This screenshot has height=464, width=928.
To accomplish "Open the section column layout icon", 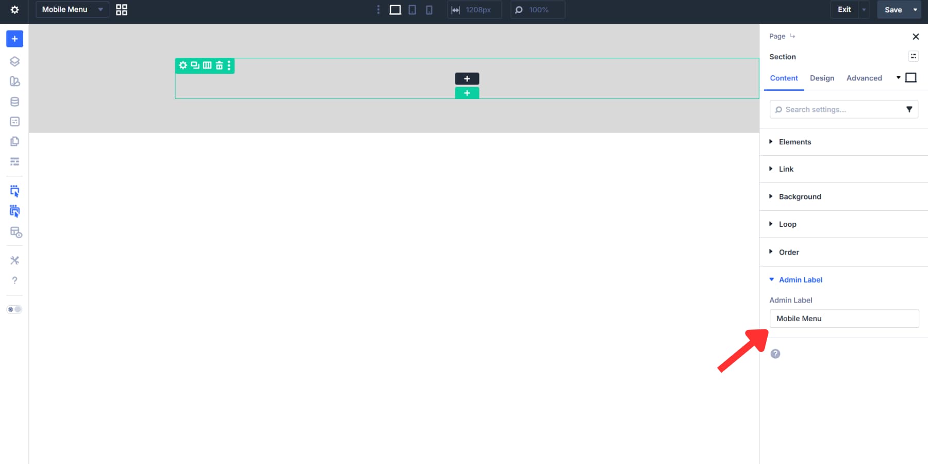I will (x=207, y=65).
